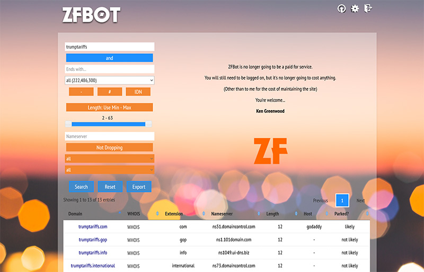
Task: Sort table by the Nameserver column
Action: pos(223,214)
